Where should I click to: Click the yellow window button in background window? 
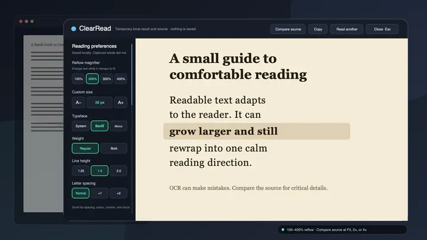(27, 21)
